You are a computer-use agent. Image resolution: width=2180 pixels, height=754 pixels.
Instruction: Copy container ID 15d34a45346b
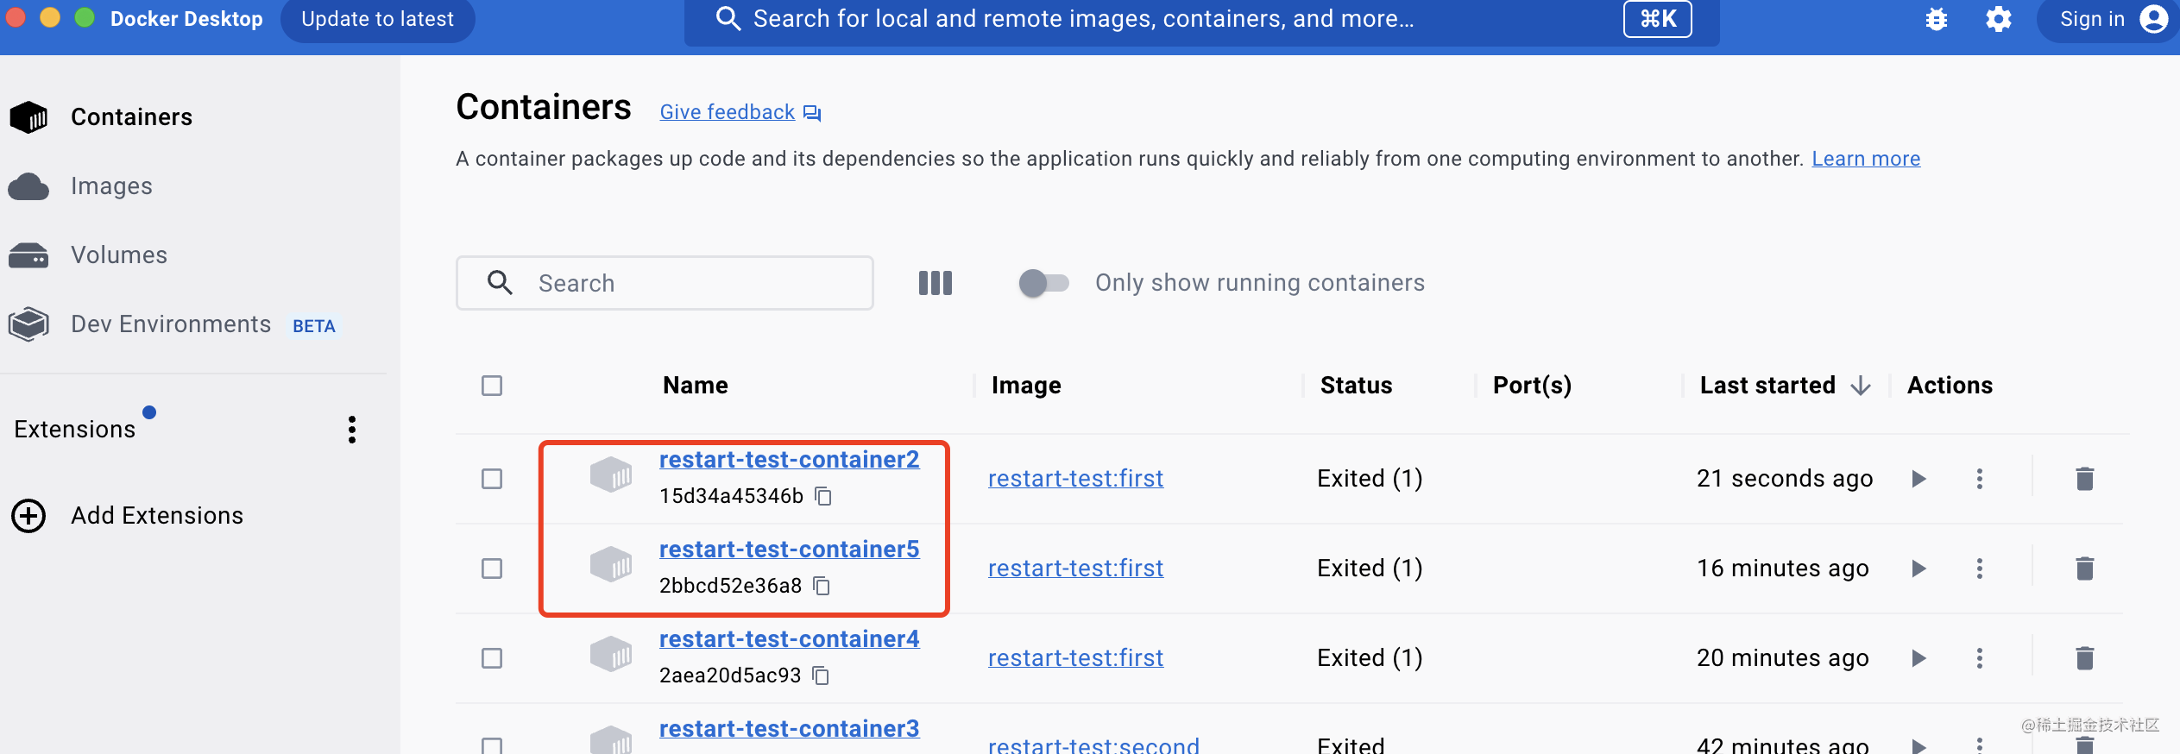(823, 496)
